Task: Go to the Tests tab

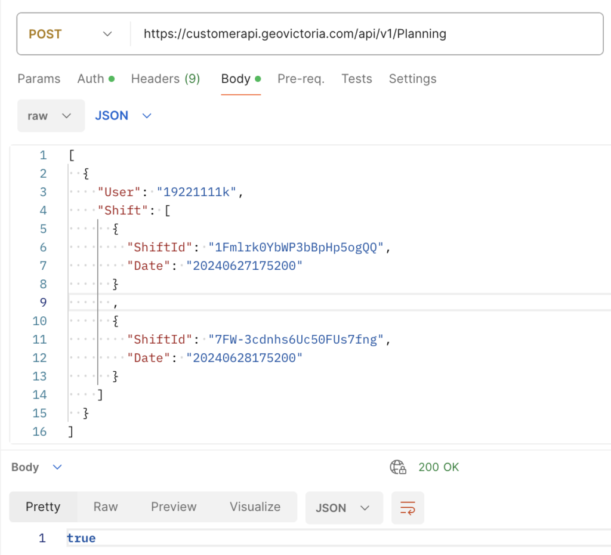Action: [x=357, y=79]
